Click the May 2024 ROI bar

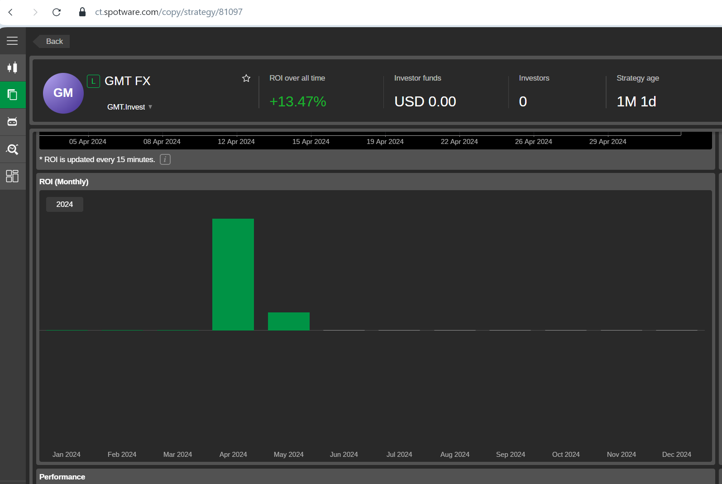pyautogui.click(x=289, y=321)
